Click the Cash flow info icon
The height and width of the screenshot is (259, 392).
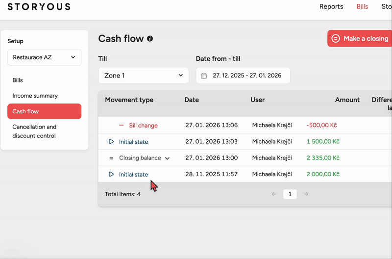point(150,39)
